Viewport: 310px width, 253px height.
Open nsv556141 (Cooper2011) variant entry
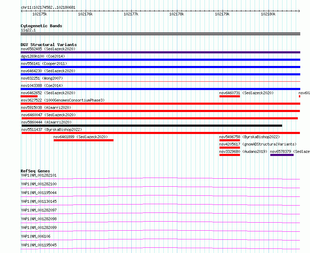(44, 64)
